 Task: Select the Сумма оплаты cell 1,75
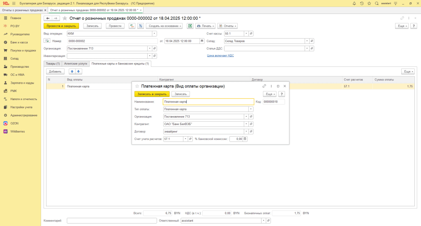(393, 86)
